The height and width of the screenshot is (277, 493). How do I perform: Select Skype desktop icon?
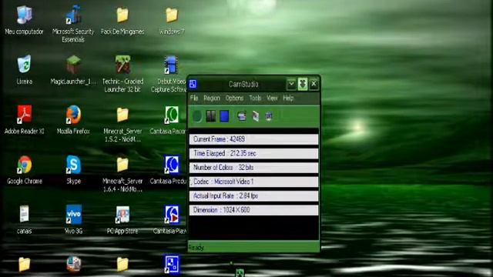coord(74,169)
